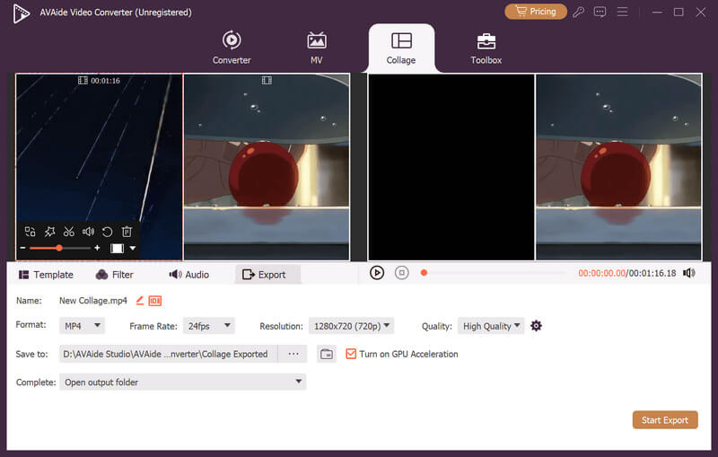Viewport: 718px width, 457px height.
Task: Click the pencil icon to rename collage
Action: (x=139, y=301)
